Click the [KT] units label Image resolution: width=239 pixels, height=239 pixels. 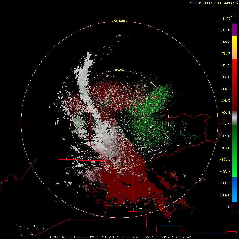(x=227, y=18)
